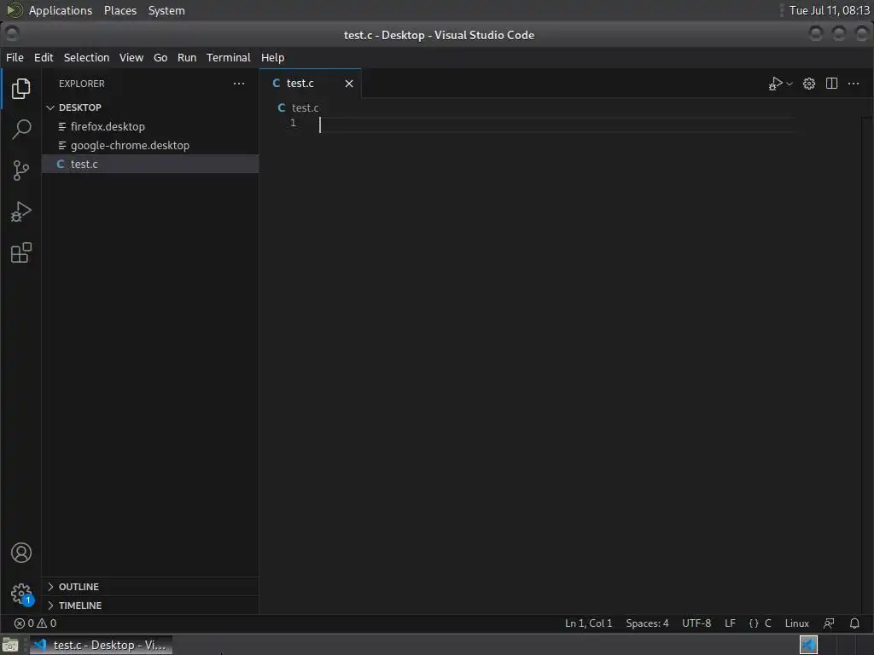Click the Run or Debug play icon
874x655 pixels.
pos(775,84)
